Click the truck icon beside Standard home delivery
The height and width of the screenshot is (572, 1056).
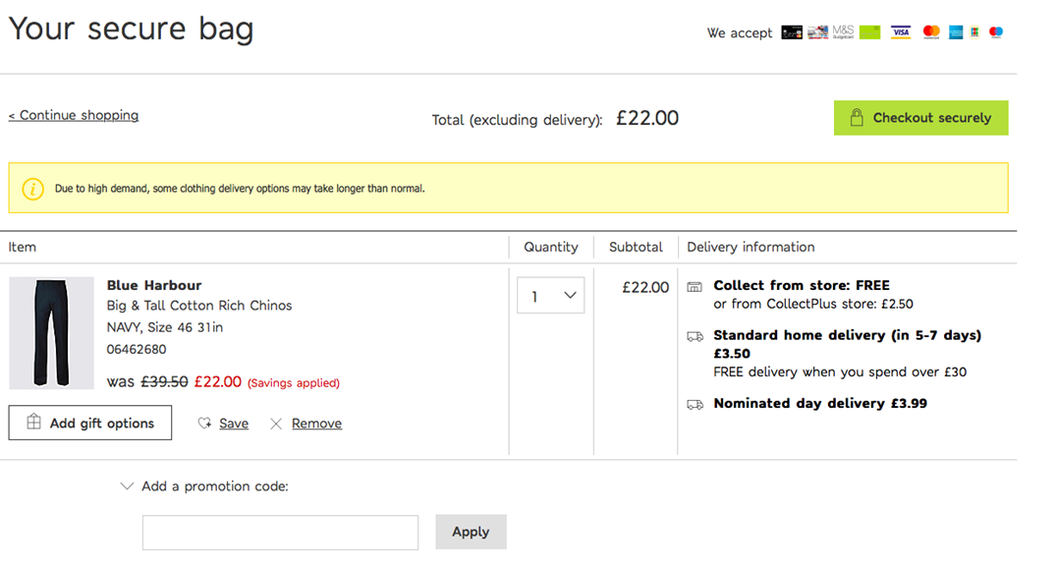point(695,336)
